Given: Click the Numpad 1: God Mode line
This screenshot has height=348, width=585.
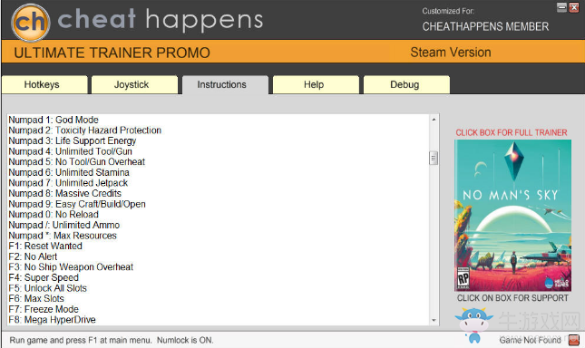Looking at the screenshot, I should 54,120.
